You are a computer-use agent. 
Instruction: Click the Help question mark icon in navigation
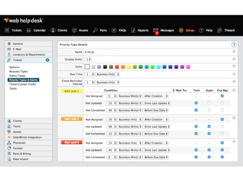click(x=201, y=30)
